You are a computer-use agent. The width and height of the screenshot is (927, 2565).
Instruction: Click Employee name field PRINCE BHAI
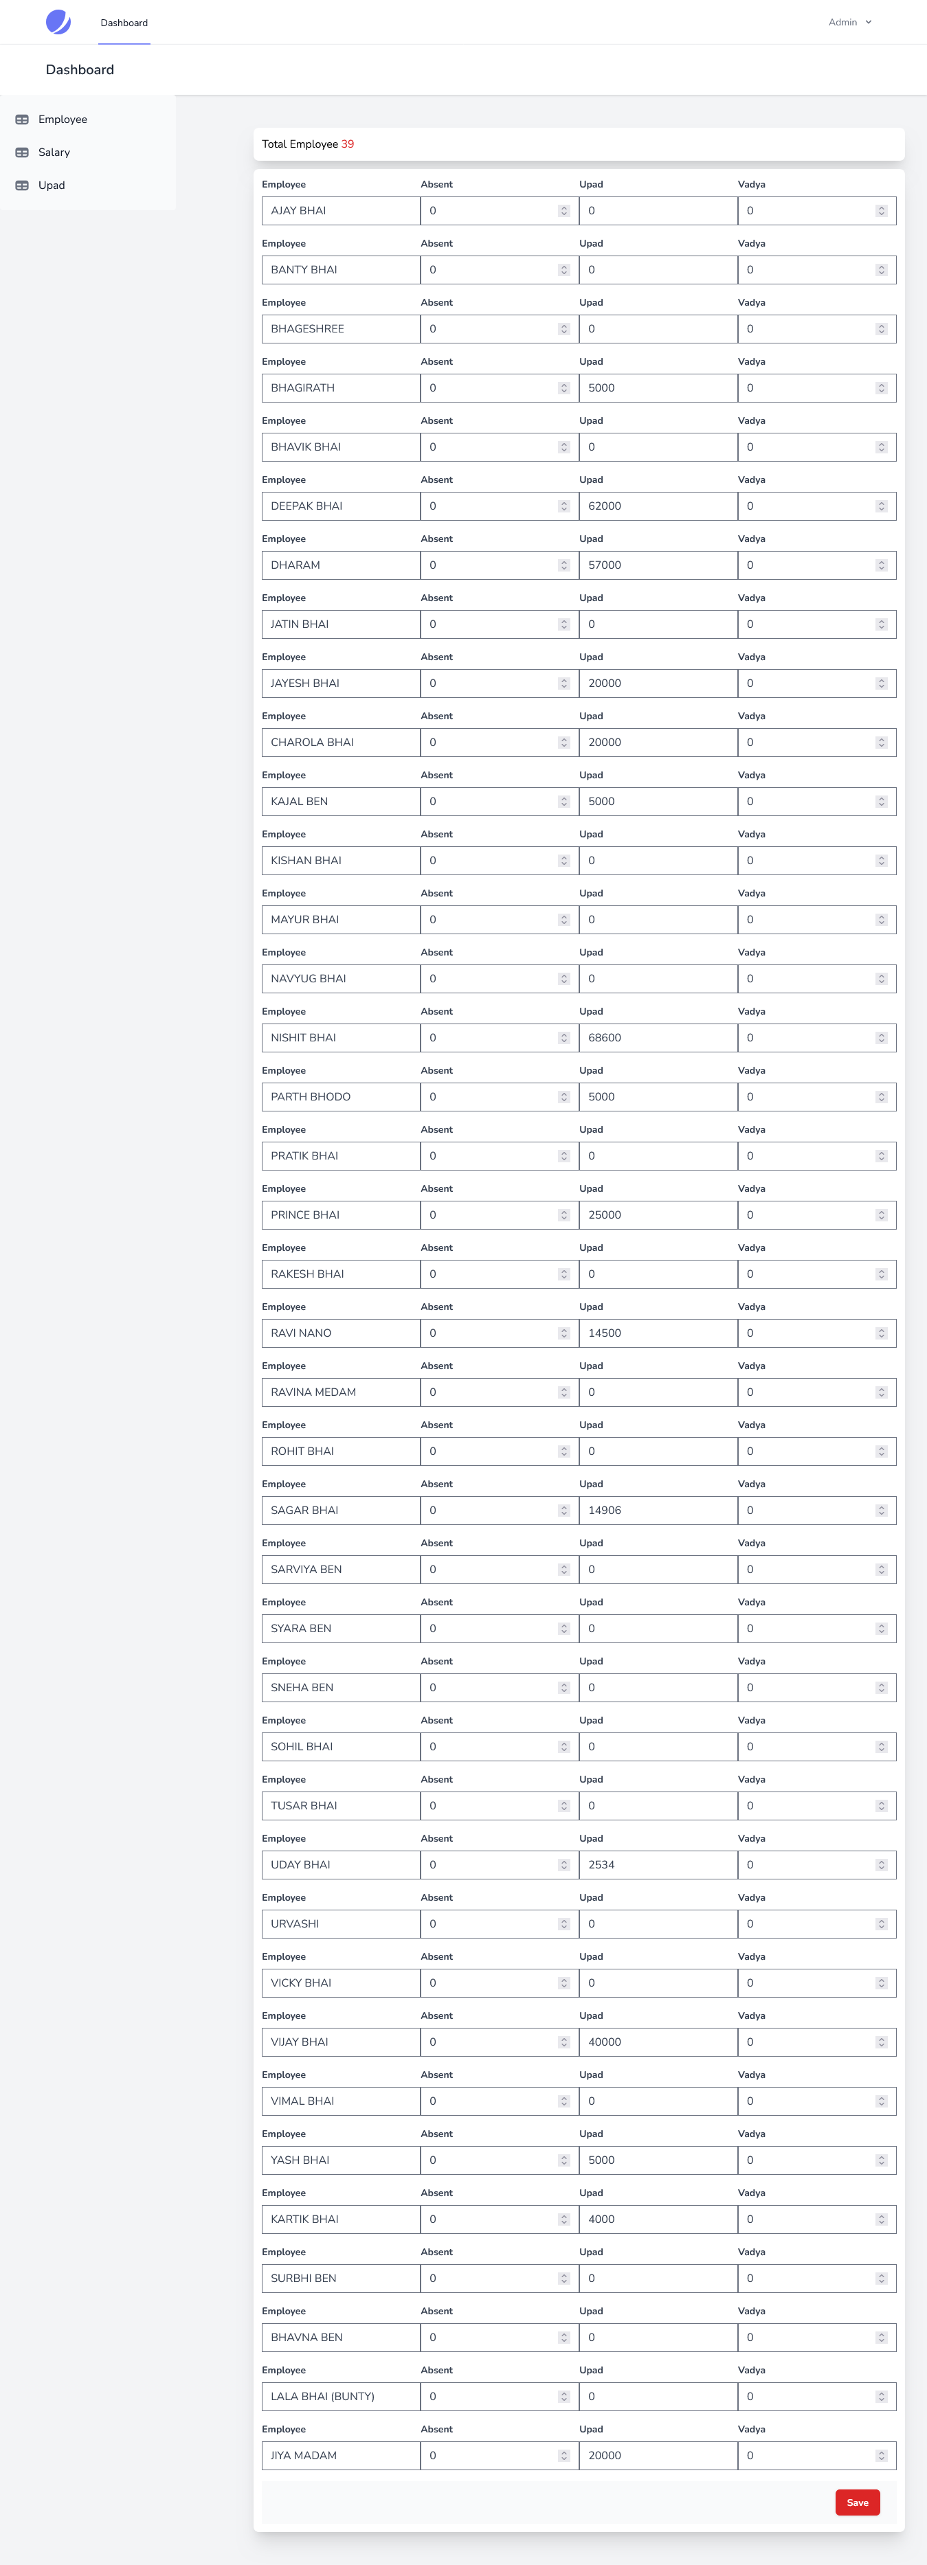pyautogui.click(x=339, y=1214)
